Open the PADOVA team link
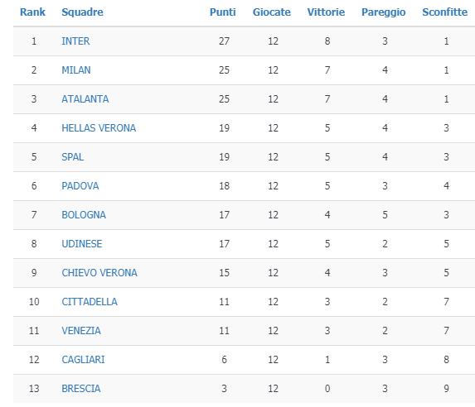475x407 pixels. click(x=80, y=186)
